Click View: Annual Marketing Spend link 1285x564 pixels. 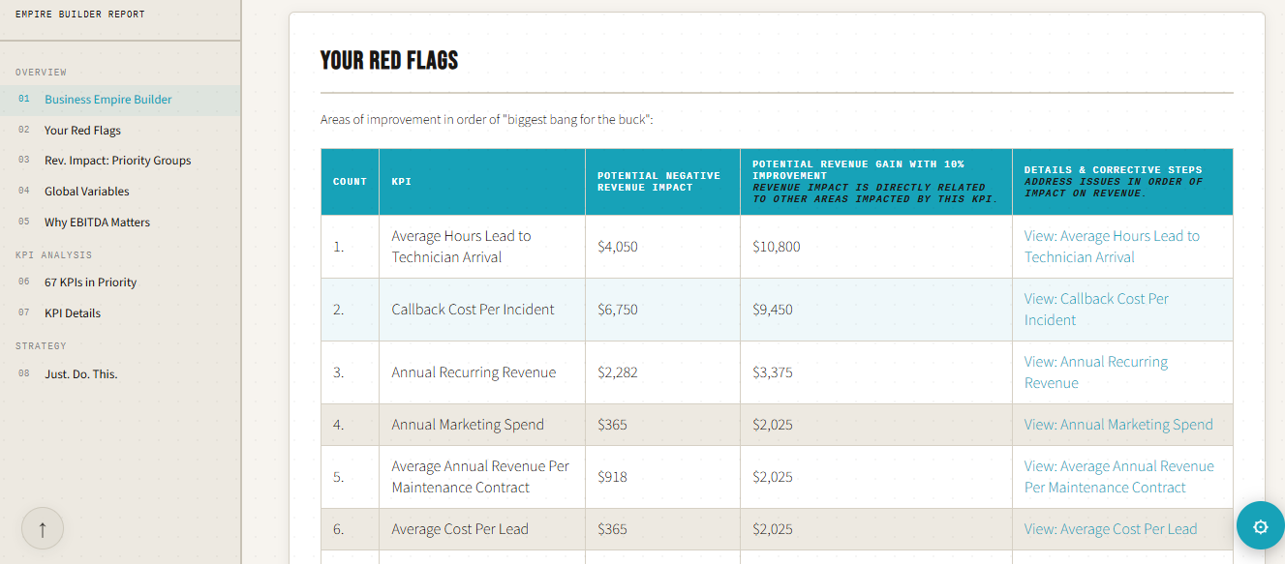click(x=1117, y=425)
